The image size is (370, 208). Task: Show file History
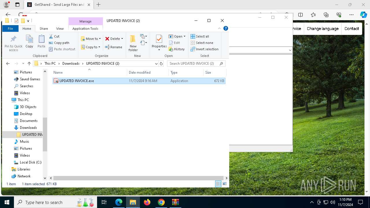177,49
